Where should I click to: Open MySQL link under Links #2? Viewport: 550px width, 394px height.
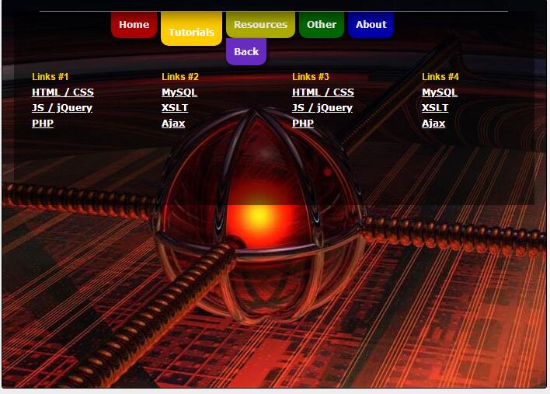click(x=179, y=92)
